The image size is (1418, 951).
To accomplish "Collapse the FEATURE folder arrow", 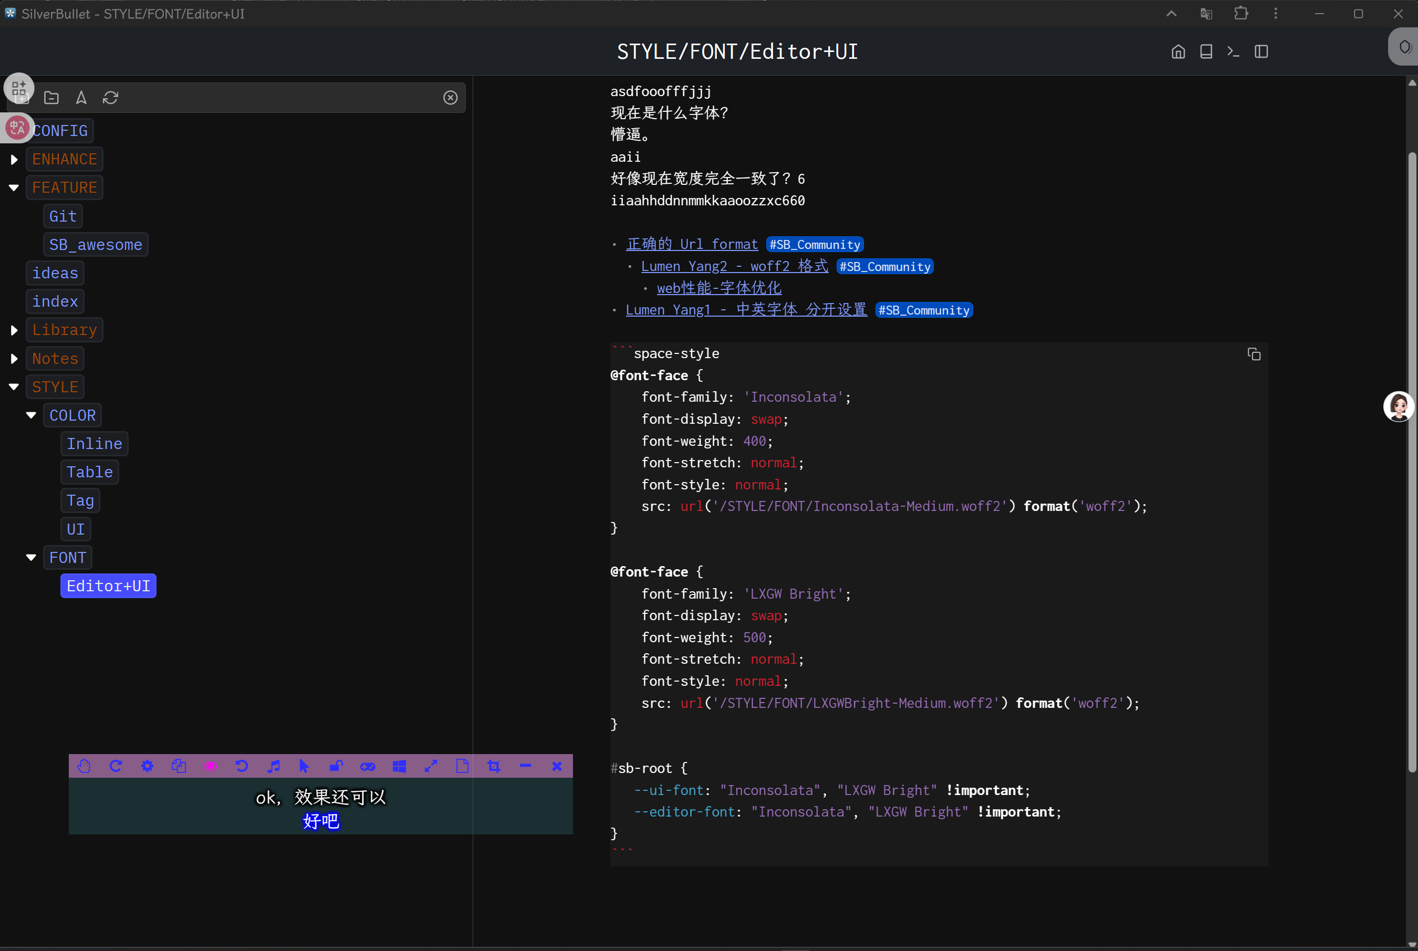I will point(14,187).
